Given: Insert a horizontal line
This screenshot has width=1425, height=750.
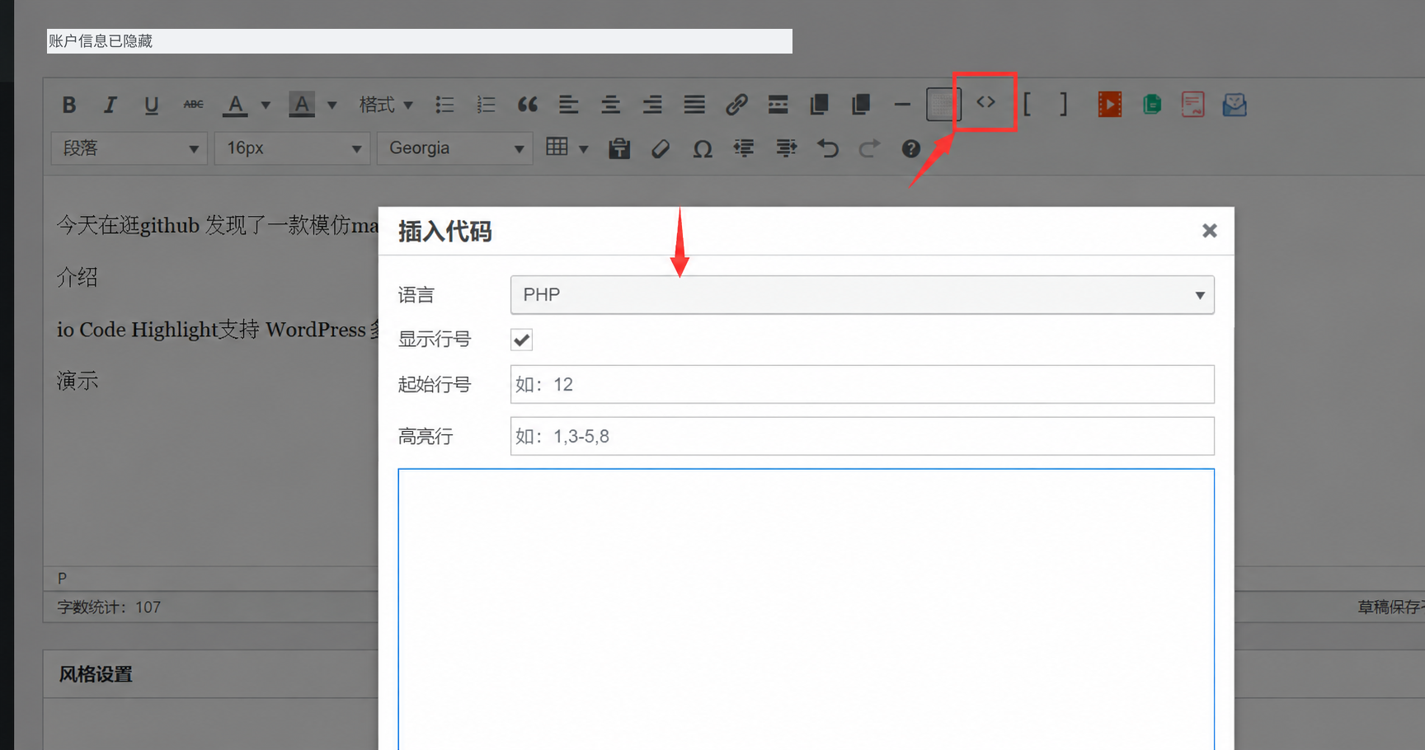Looking at the screenshot, I should (x=902, y=105).
